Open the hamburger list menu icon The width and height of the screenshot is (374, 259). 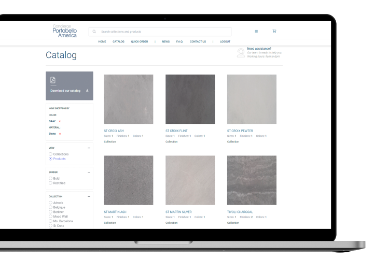pos(256,31)
